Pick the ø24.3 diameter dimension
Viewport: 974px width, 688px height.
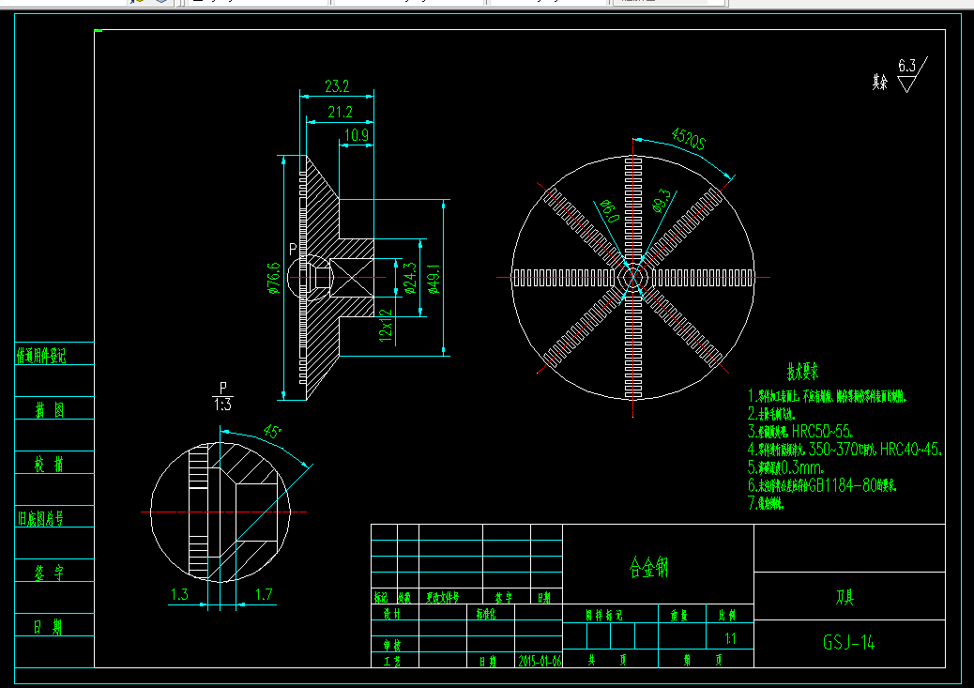click(x=410, y=277)
